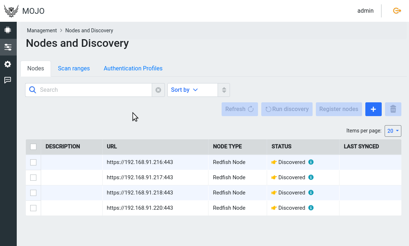Click the MOJO owl logo

click(x=11, y=11)
